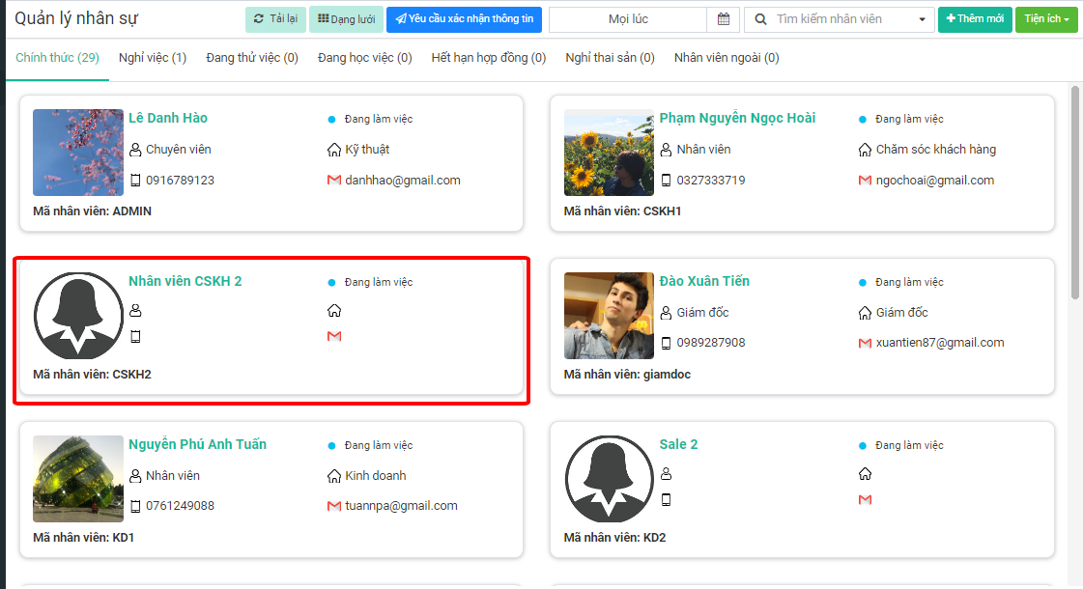
Task: Click the person icon beside Giám đốc role
Action: pos(666,313)
